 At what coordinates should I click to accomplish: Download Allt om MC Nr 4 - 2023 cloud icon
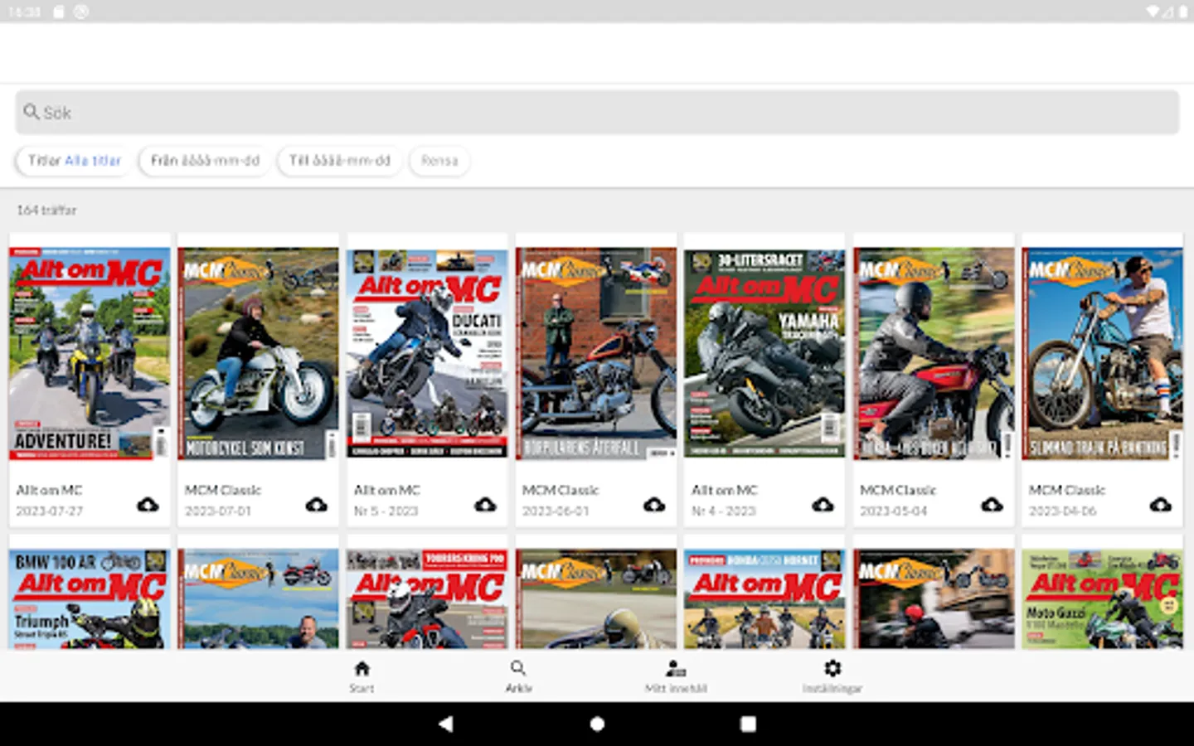click(x=823, y=505)
